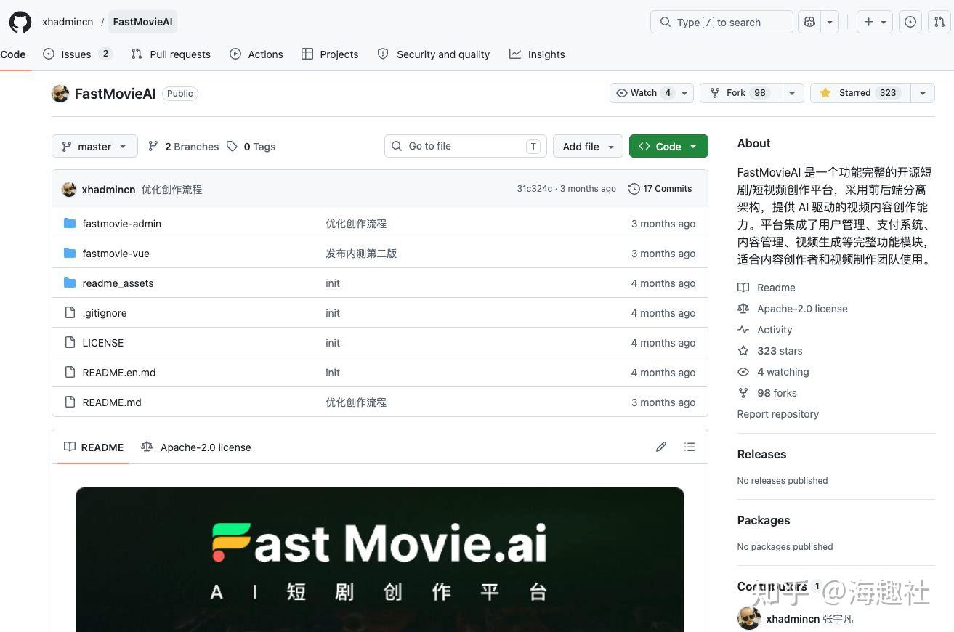
Task: Click the tag icon next to Tags
Action: click(232, 146)
